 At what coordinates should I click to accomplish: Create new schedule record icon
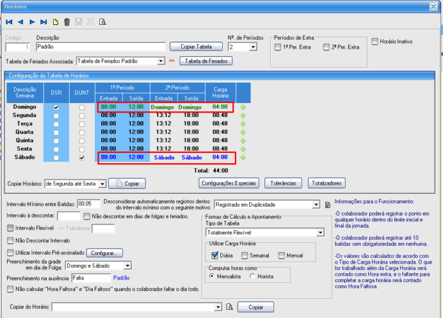point(56,22)
